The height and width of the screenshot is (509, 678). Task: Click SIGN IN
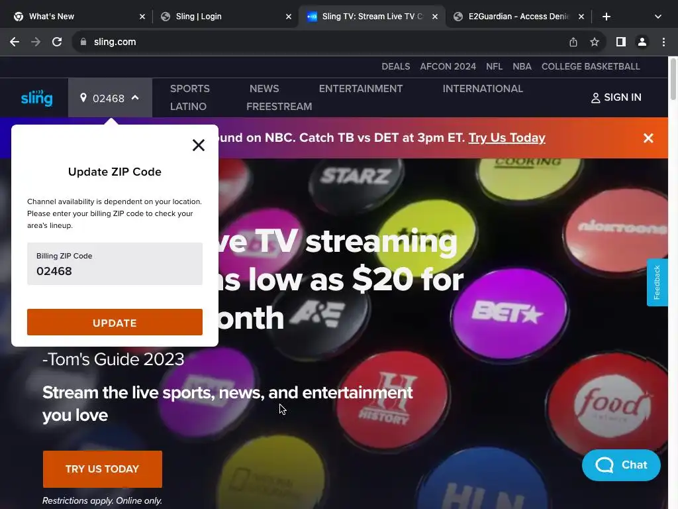point(616,98)
